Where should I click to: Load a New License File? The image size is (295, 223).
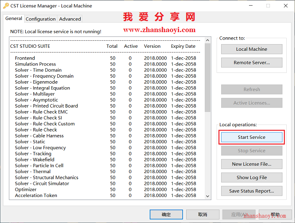252,164
